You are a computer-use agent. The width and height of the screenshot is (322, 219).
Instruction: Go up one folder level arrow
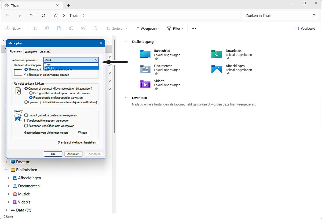click(31, 16)
